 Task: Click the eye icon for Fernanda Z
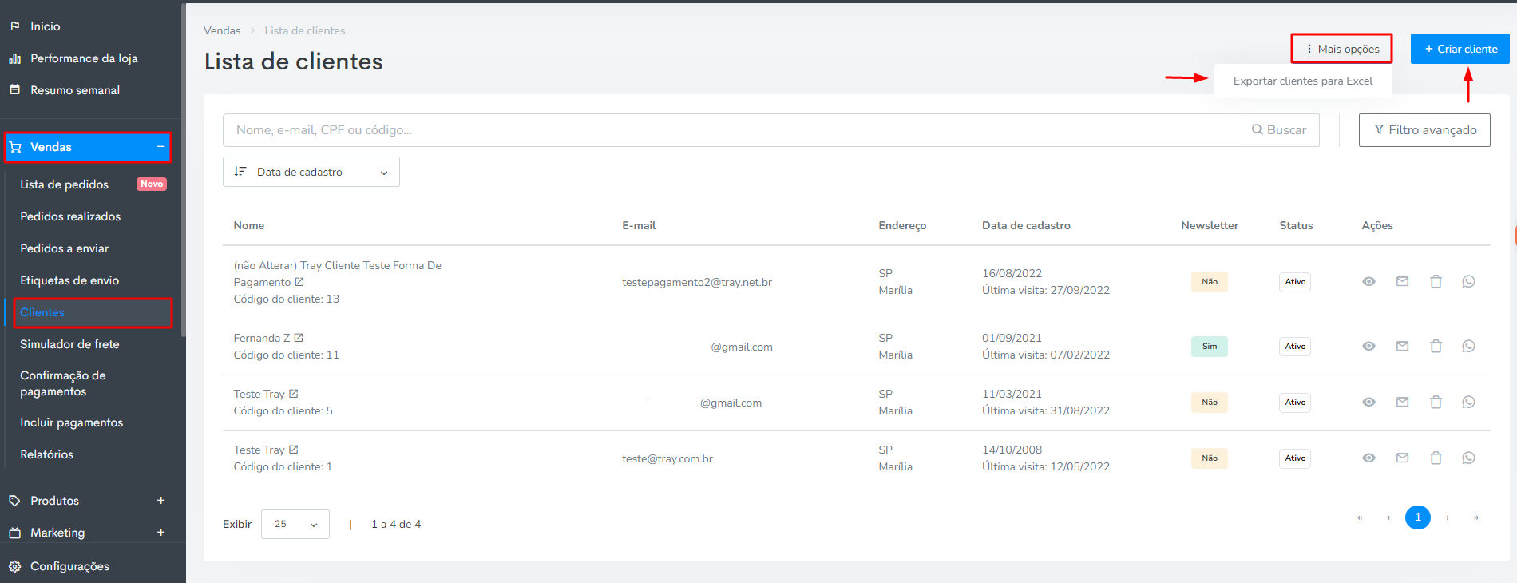[1368, 346]
